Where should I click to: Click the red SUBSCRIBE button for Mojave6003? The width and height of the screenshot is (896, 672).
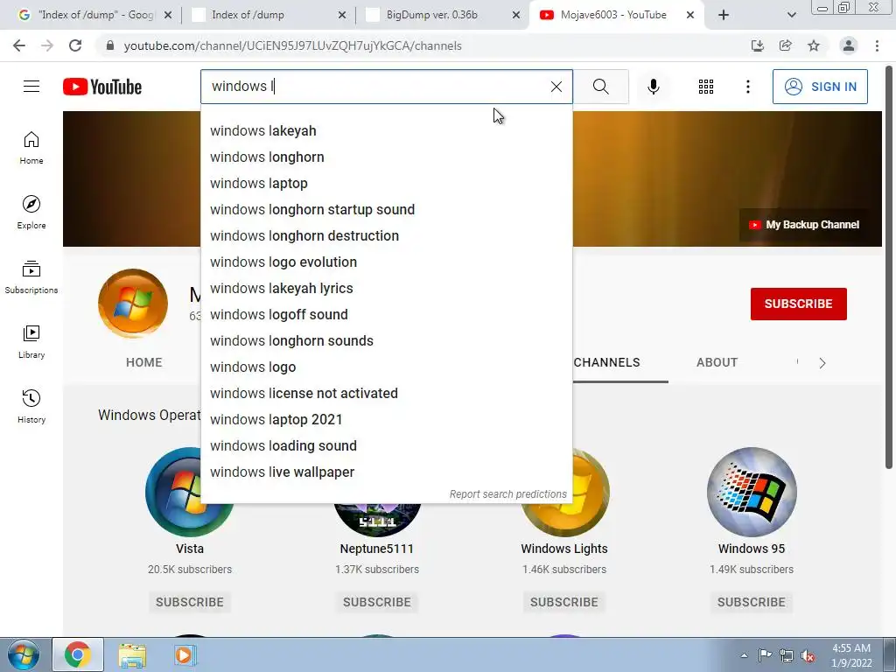pos(798,304)
